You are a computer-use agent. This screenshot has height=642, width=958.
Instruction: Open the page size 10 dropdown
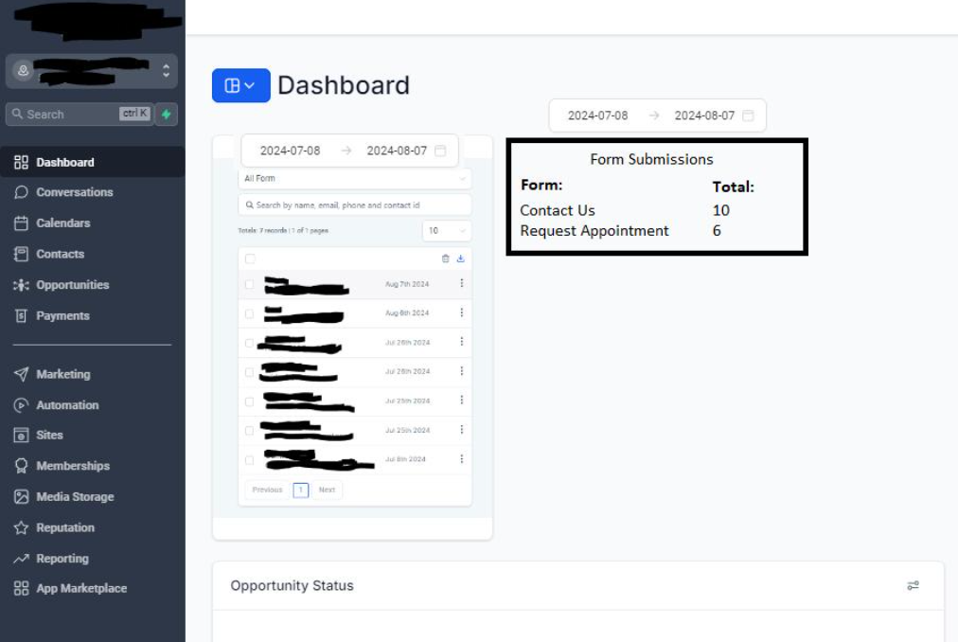point(447,231)
